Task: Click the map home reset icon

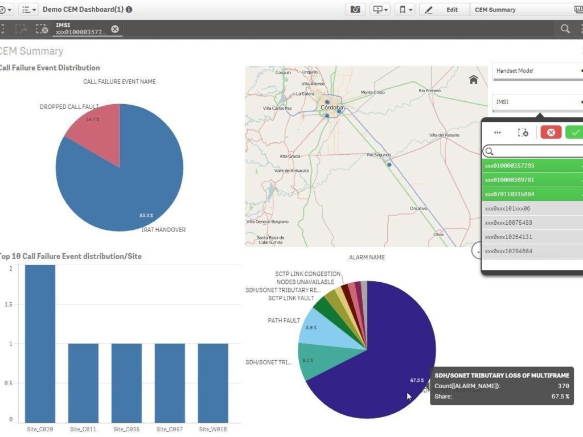Action: tap(473, 80)
